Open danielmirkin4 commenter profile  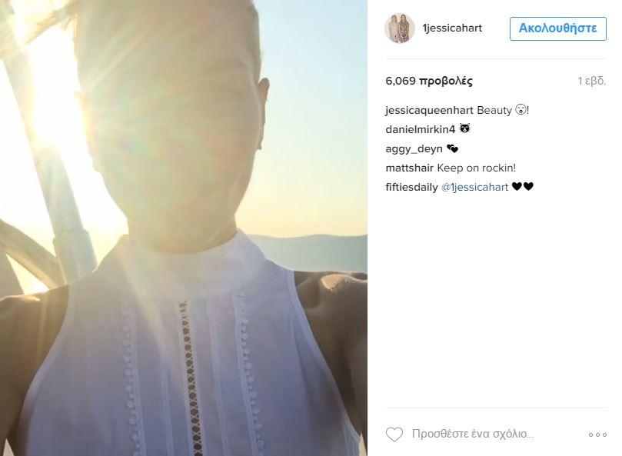(420, 129)
